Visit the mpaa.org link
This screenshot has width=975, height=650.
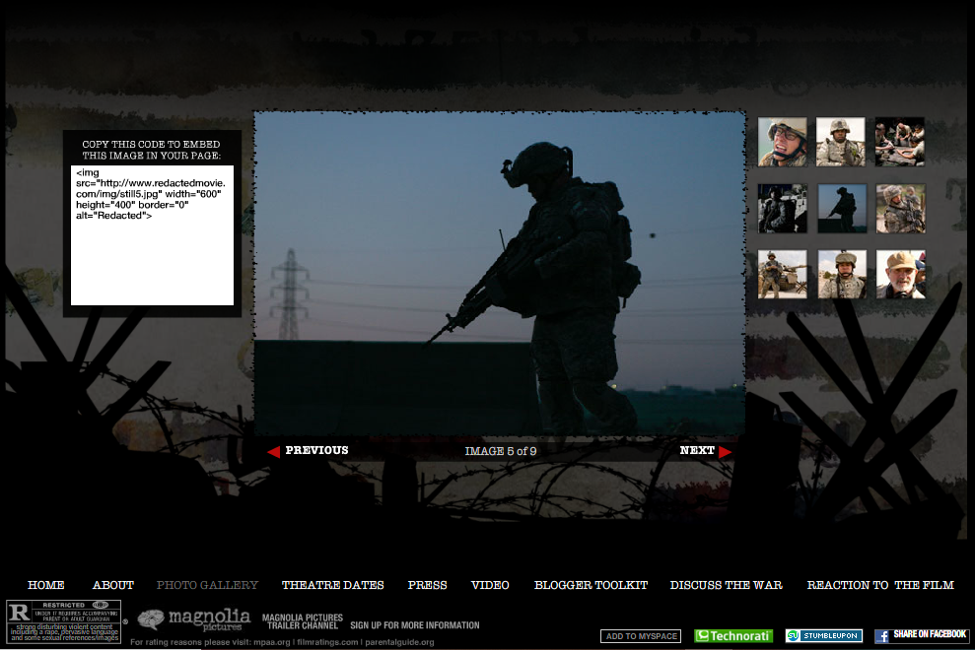point(272,642)
